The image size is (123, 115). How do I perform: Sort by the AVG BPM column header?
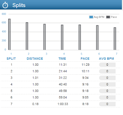(x=106, y=59)
